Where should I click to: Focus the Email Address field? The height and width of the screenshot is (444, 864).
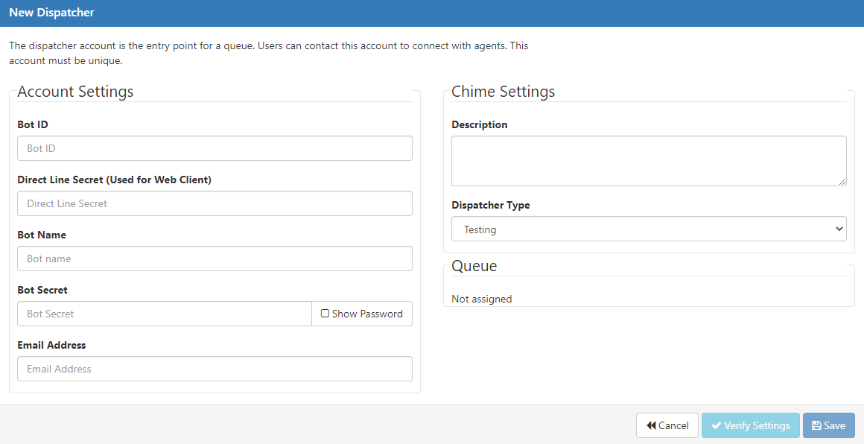(215, 369)
